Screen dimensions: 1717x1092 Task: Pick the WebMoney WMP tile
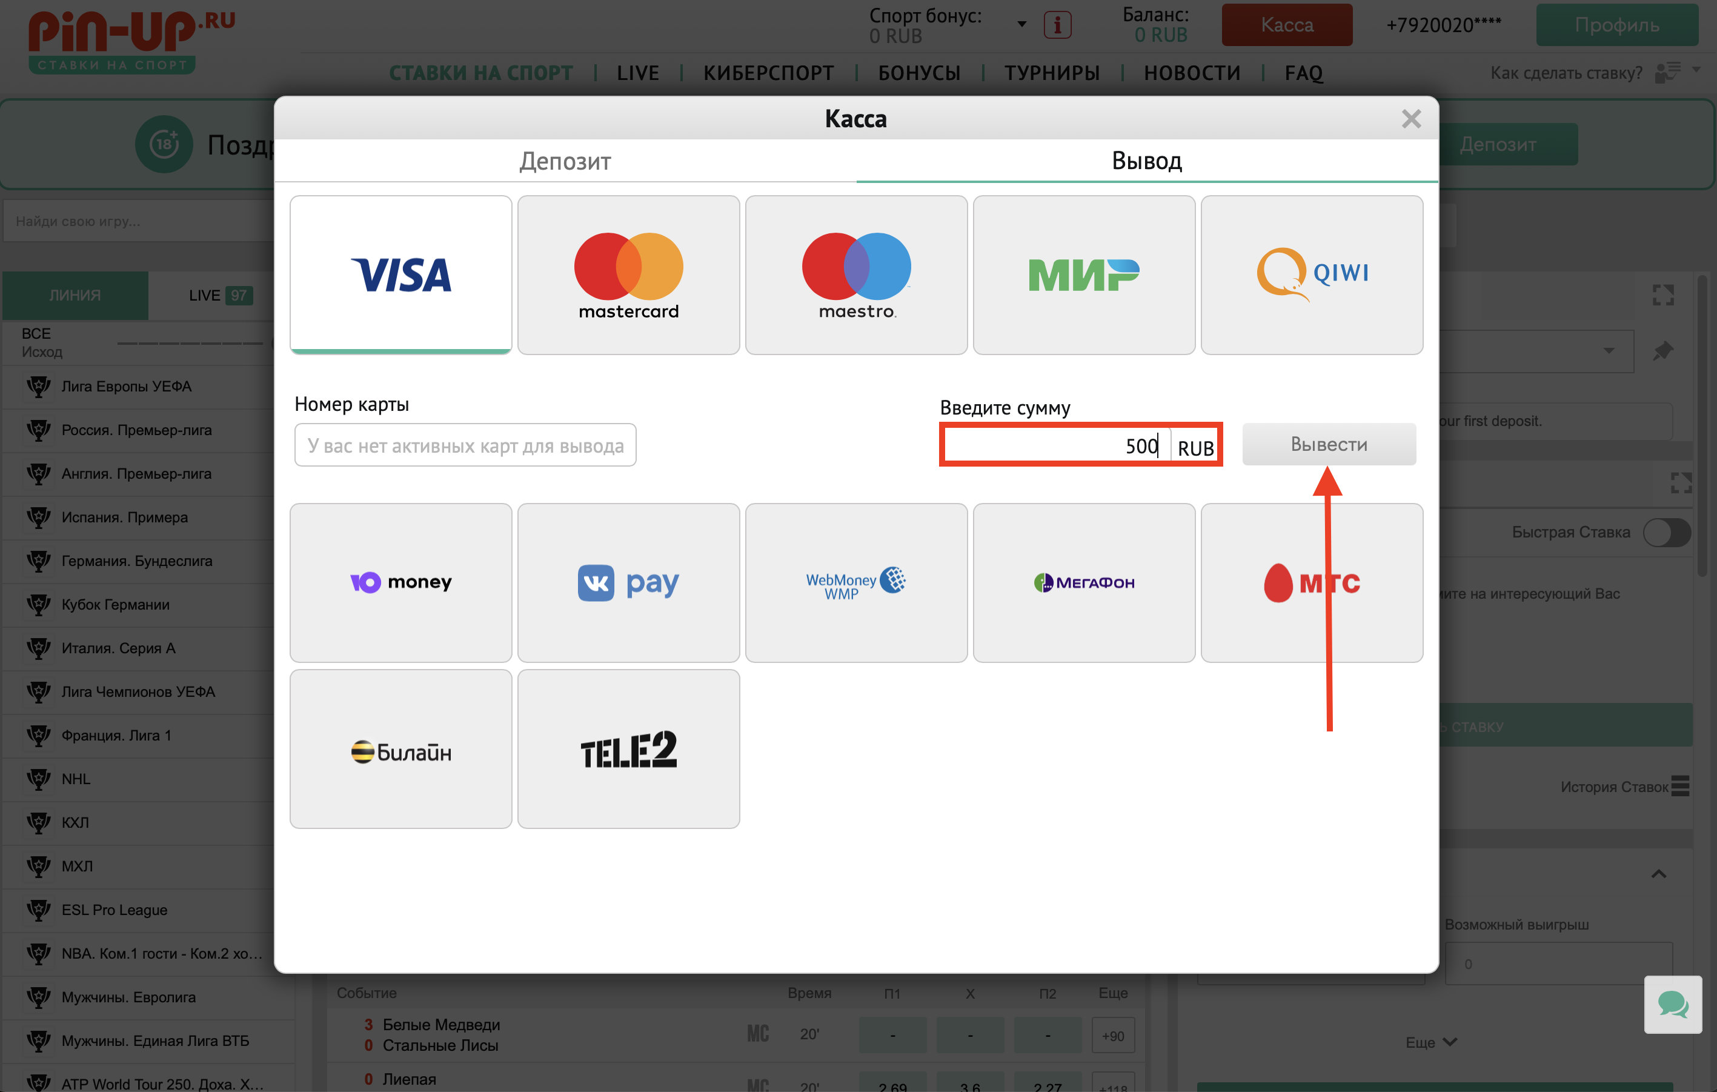click(x=856, y=583)
